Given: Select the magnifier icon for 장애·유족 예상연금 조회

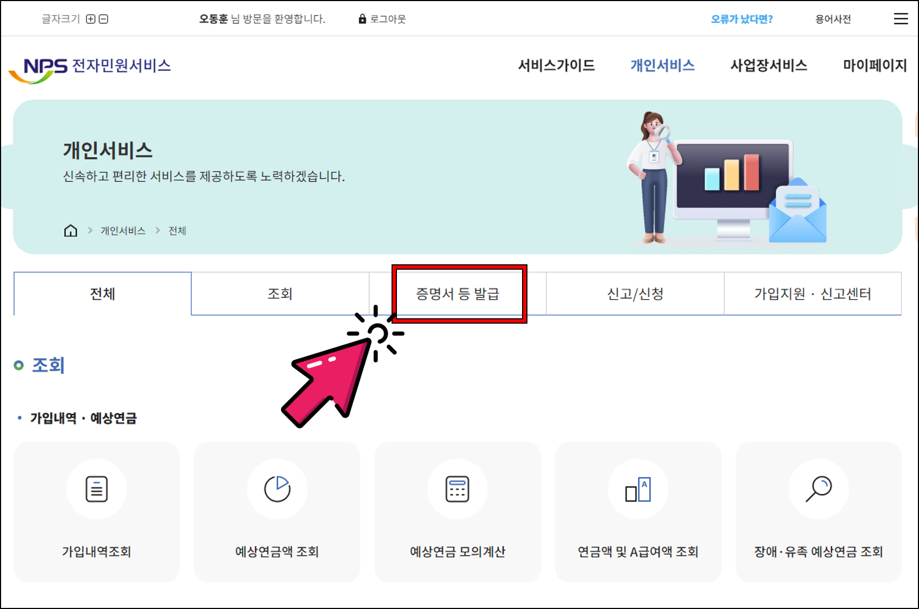Looking at the screenshot, I should pos(818,489).
